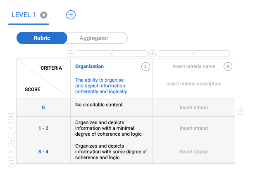Add a new level with plus icon
Image resolution: width=255 pixels, height=174 pixels.
[71, 15]
